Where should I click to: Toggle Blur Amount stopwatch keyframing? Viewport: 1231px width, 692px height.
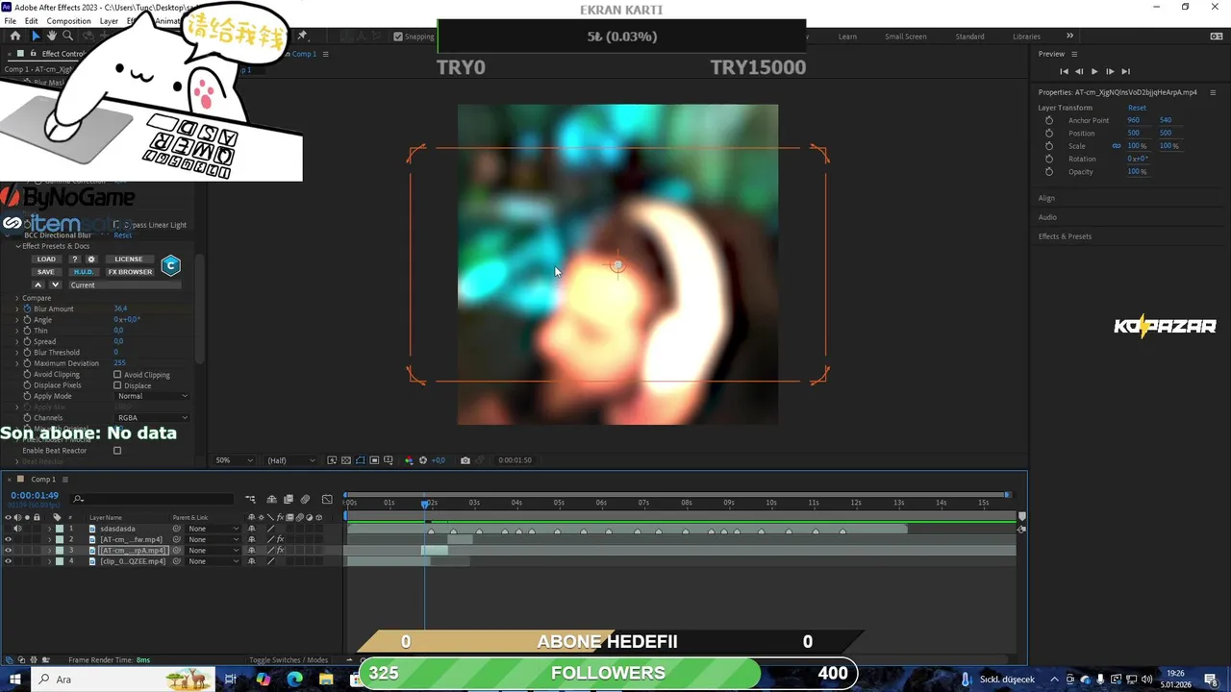pos(27,309)
